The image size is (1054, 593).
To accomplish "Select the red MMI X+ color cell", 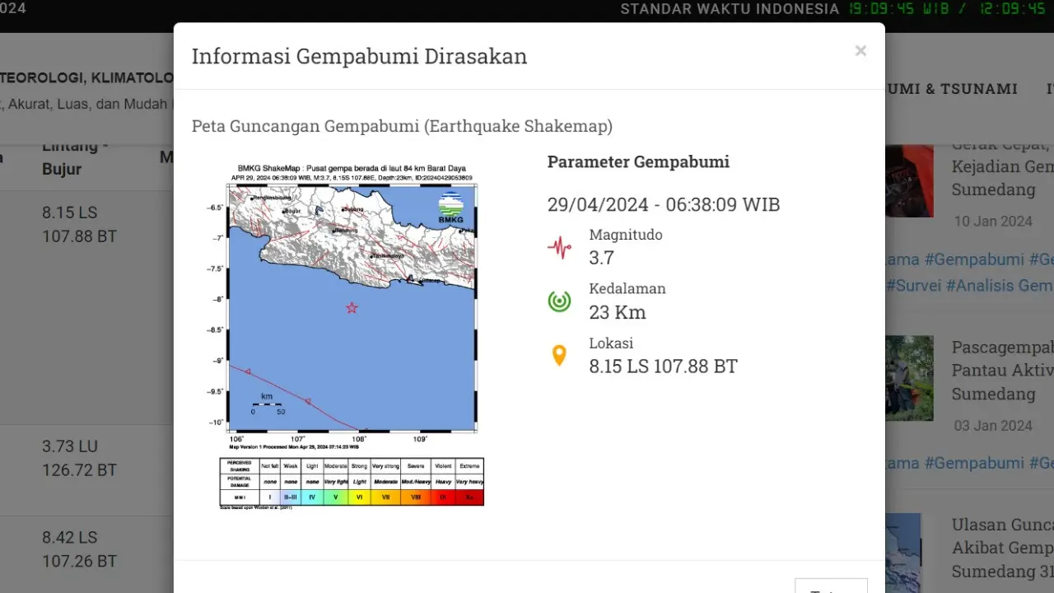I will tap(469, 497).
